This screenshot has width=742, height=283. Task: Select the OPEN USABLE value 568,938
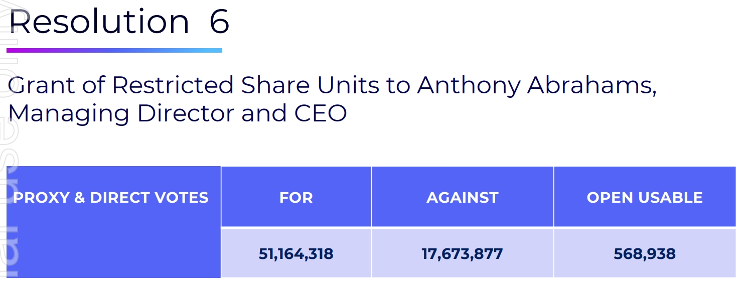coord(645,253)
